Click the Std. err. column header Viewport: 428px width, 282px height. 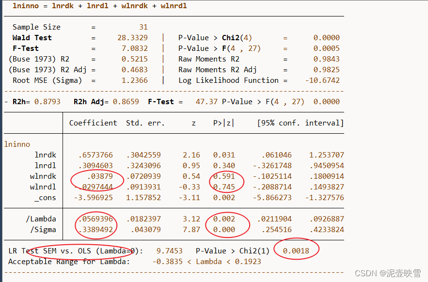click(x=145, y=123)
